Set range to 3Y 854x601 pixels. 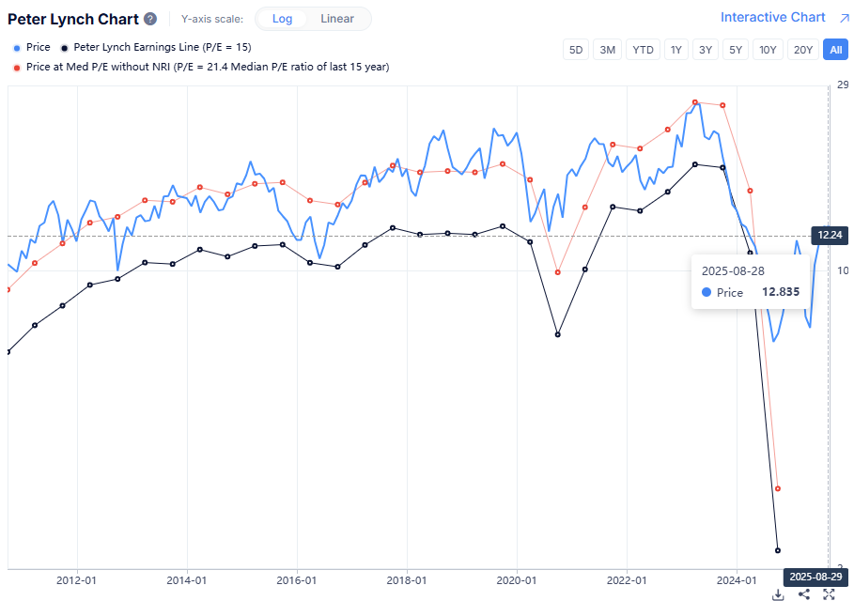(x=705, y=50)
